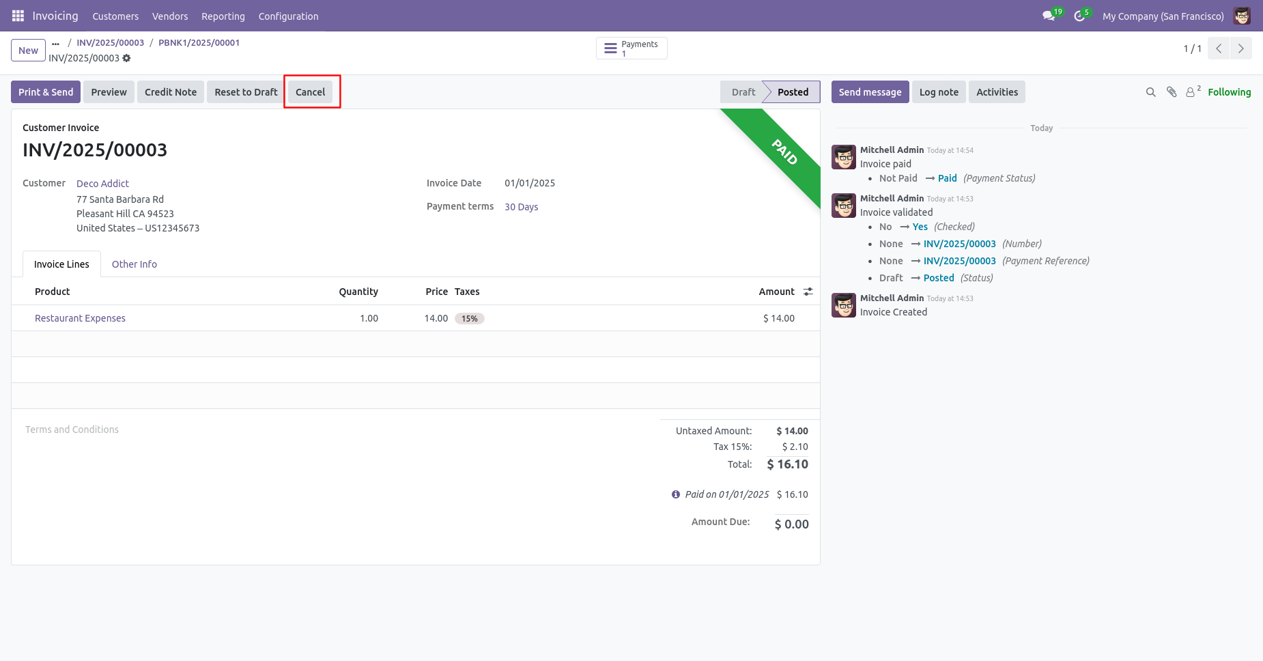Go to breadcrumb INV/2025/00003
This screenshot has width=1263, height=661.
click(x=110, y=42)
